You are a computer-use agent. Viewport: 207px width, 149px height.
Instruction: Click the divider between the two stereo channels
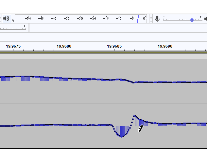coord(103,103)
